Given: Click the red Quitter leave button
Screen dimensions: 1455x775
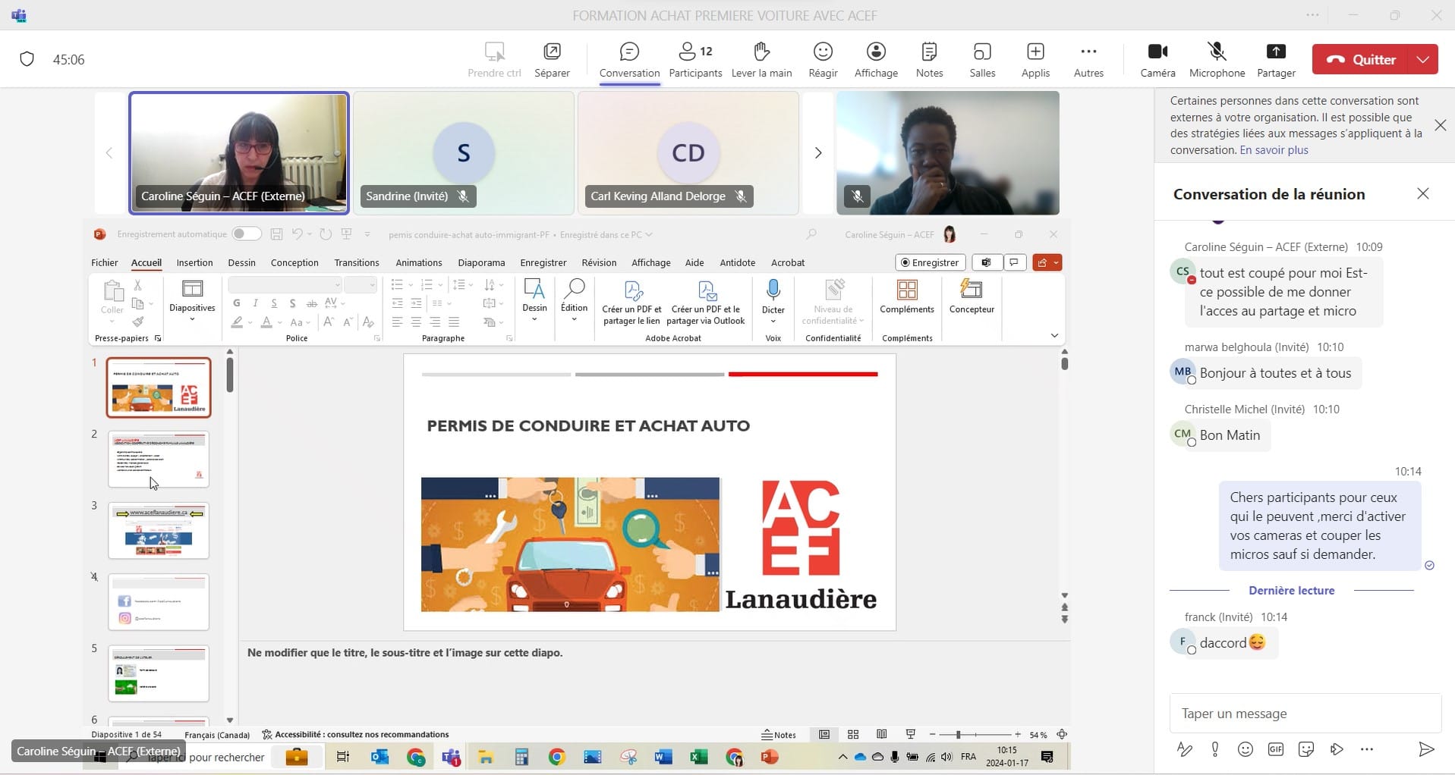Looking at the screenshot, I should (1361, 59).
